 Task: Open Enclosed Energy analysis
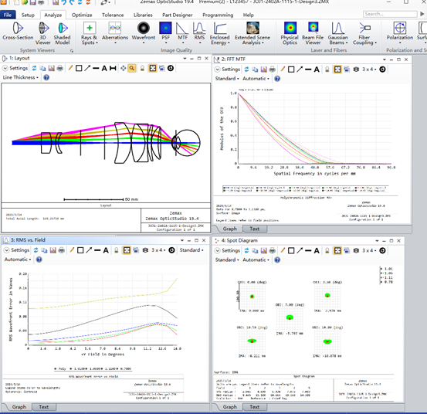220,33
